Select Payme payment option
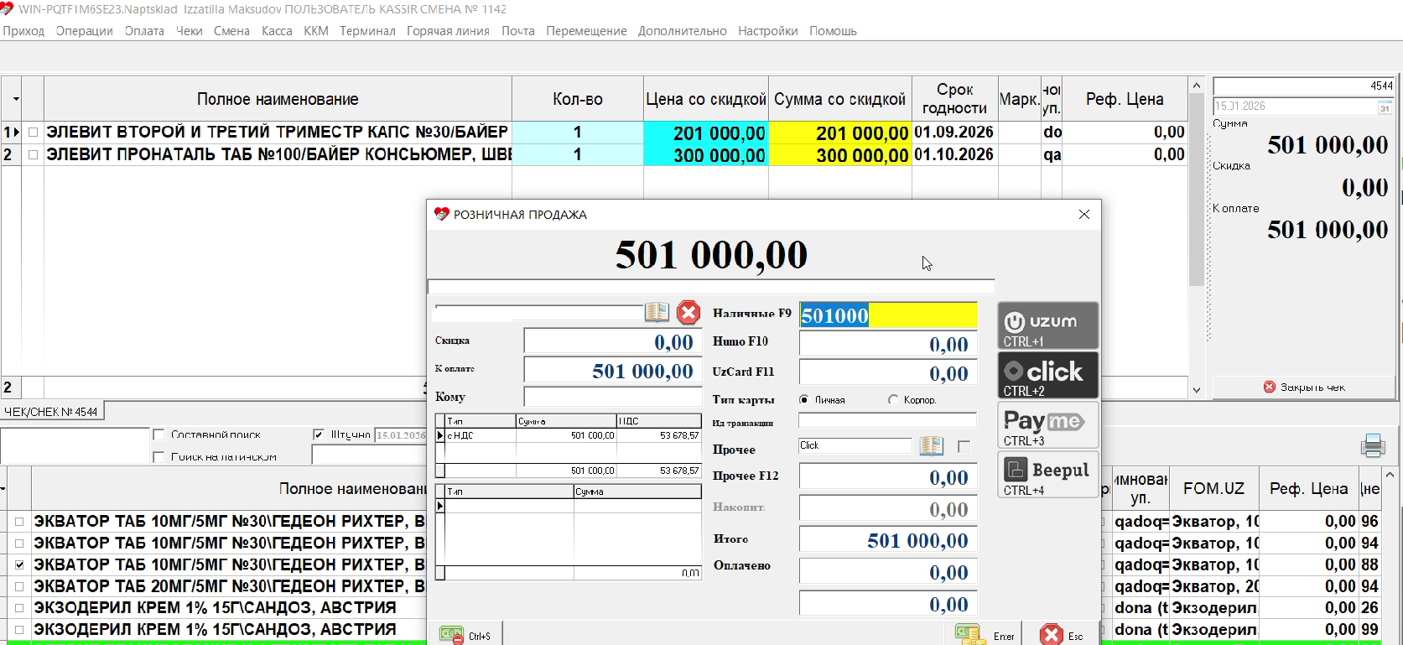The height and width of the screenshot is (645, 1403). tap(1047, 425)
